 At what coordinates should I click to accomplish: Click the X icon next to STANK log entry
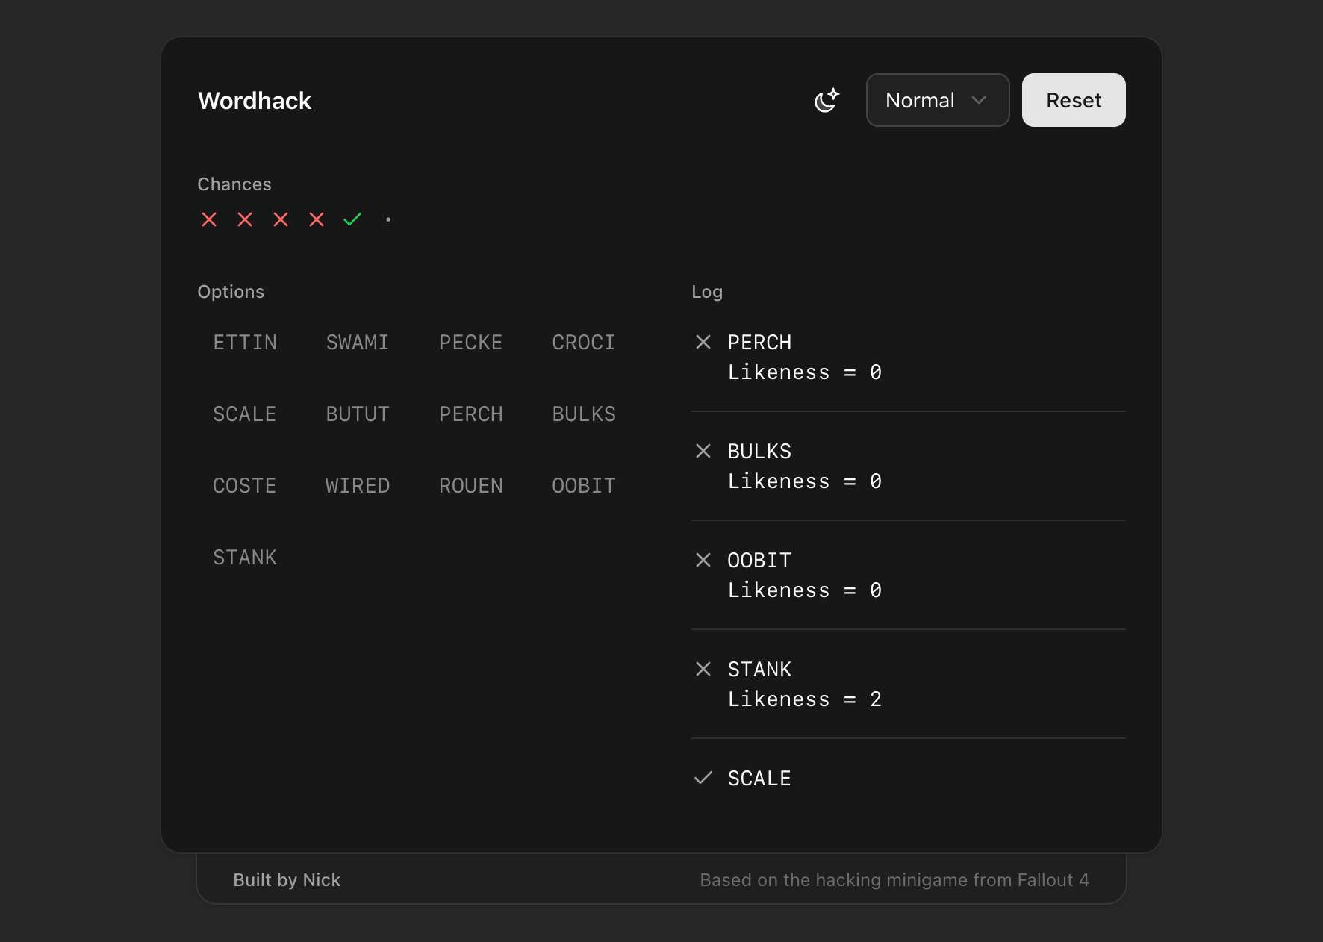point(704,670)
